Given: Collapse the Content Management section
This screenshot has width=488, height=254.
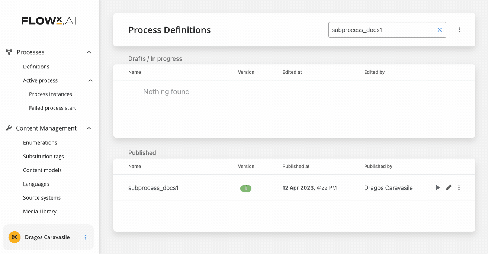Looking at the screenshot, I should [89, 128].
